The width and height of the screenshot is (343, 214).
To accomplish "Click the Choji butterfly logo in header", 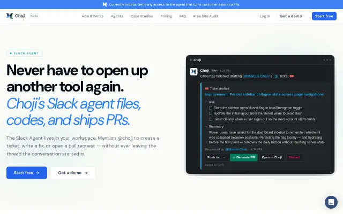I will (x=10, y=16).
